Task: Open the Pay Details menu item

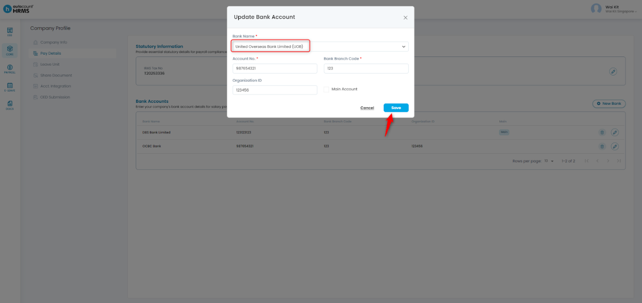Action: click(51, 53)
